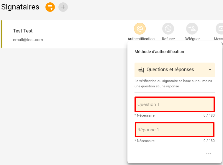Click the Authentification label
Viewport: 223px width, 165px height.
(141, 39)
